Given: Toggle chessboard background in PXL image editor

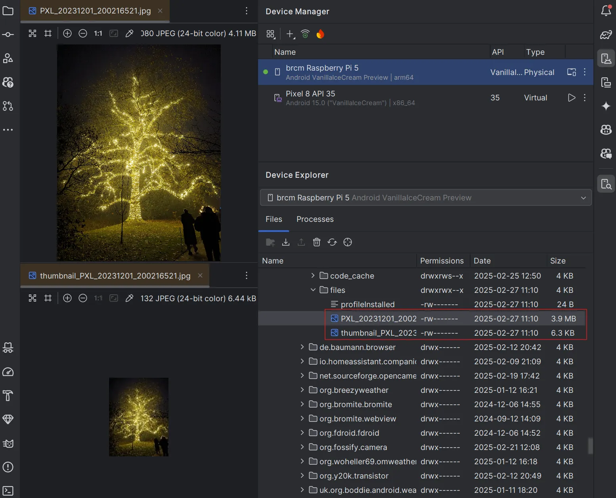Looking at the screenshot, I should point(33,33).
